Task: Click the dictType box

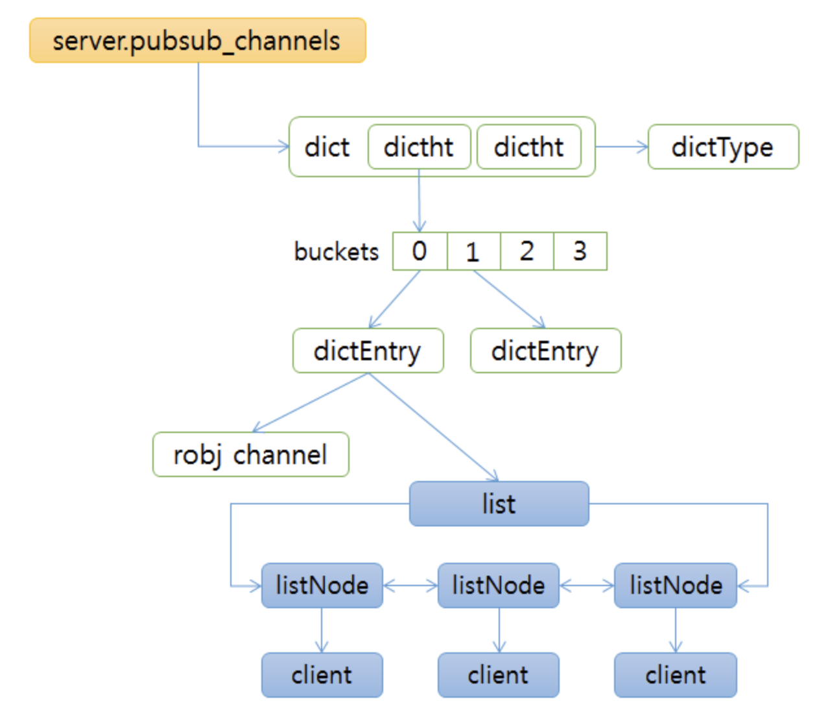Action: [x=724, y=147]
